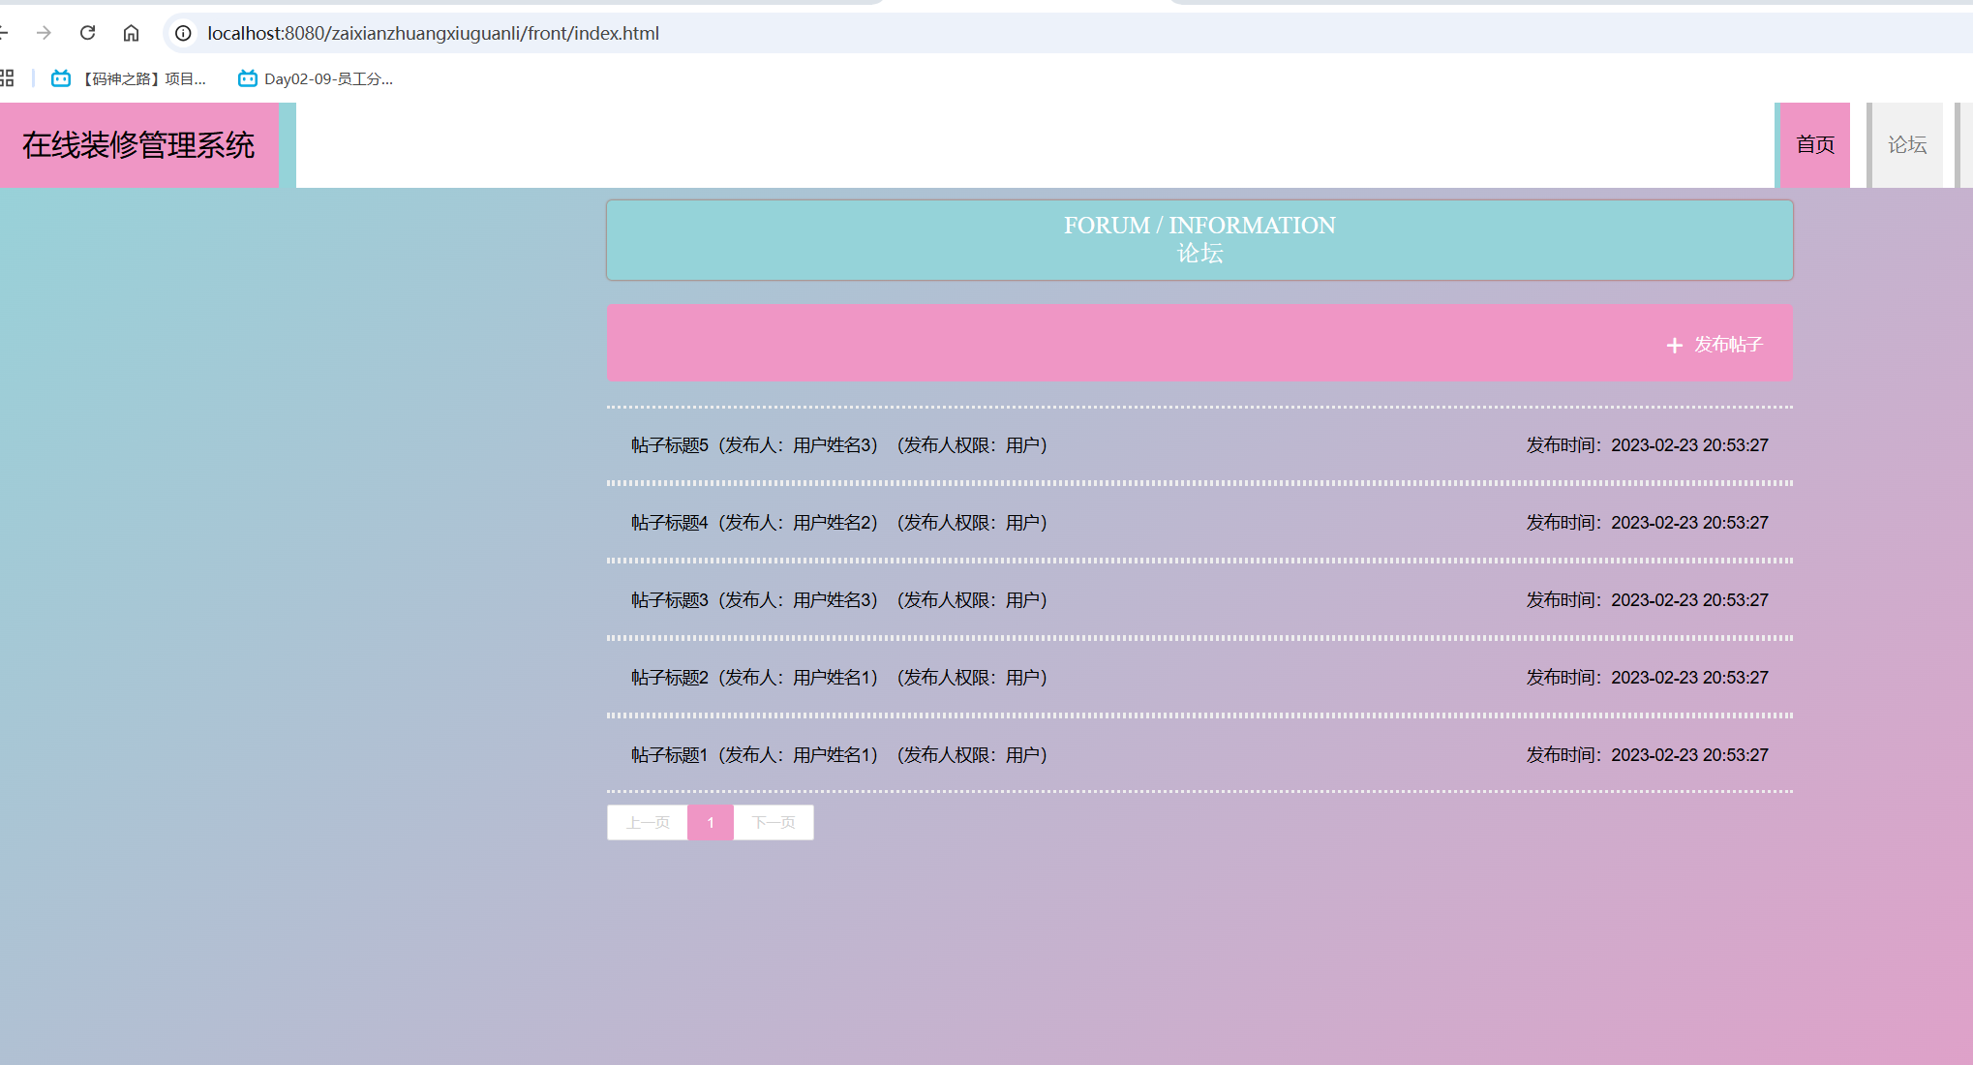Switch to the 首页 navigation tab
This screenshot has width=1973, height=1065.
(1814, 145)
